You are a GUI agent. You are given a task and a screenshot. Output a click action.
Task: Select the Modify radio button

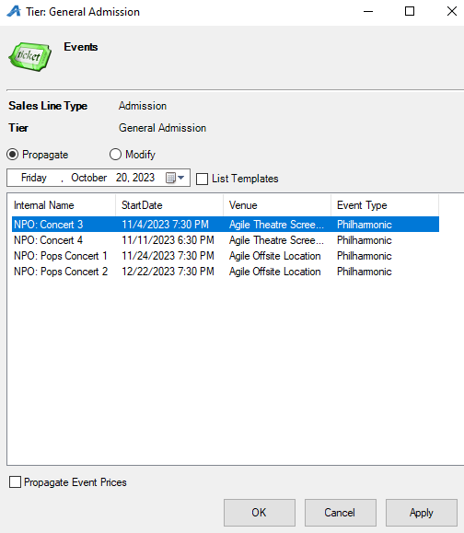[115, 155]
